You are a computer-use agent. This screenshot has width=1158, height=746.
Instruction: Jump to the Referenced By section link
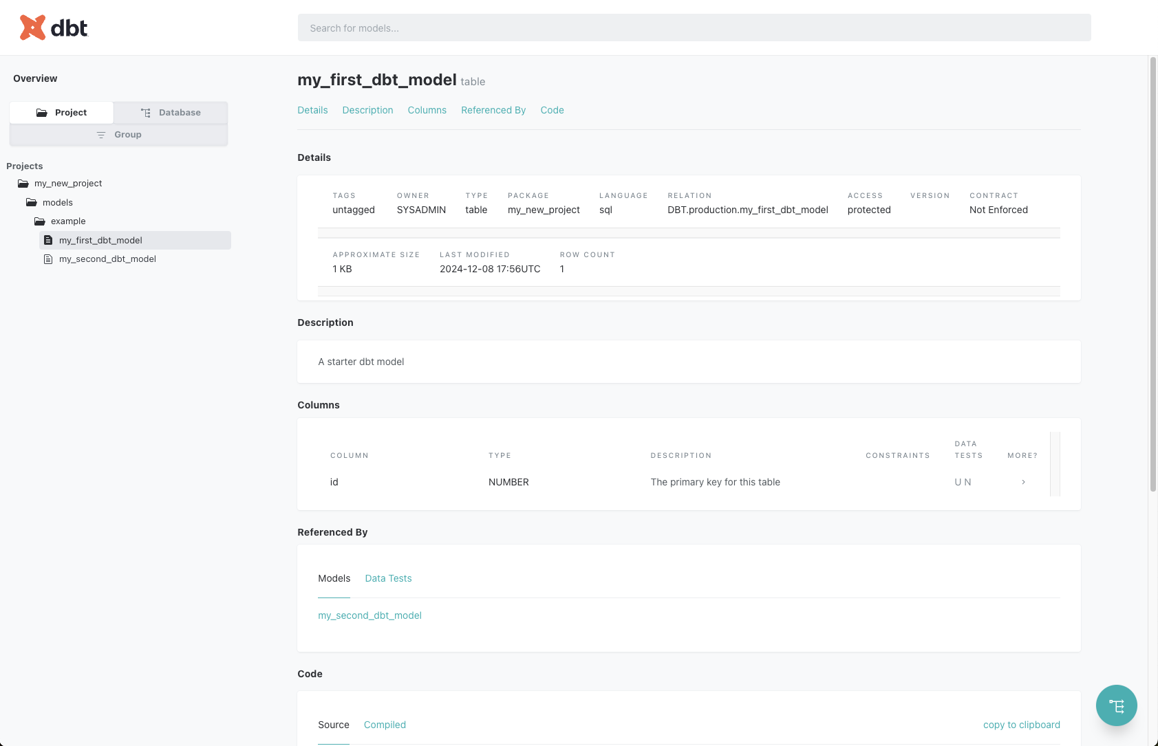coord(493,110)
